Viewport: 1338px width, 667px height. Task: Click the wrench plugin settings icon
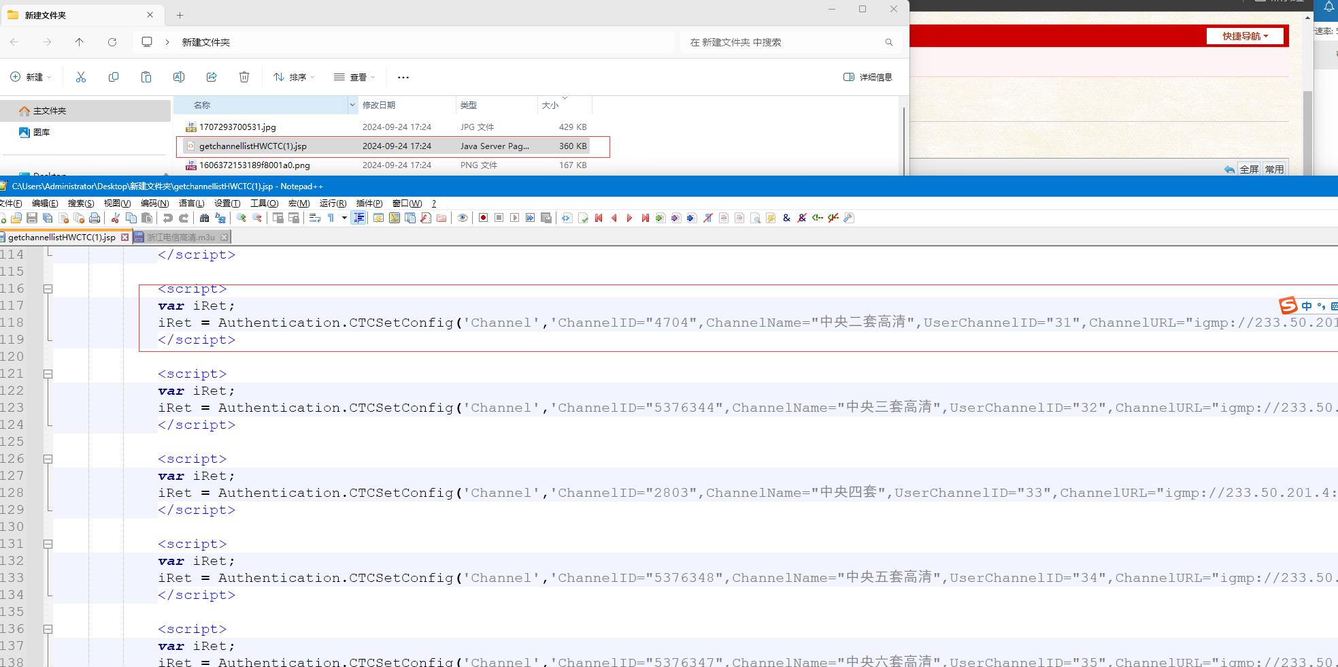pos(848,218)
